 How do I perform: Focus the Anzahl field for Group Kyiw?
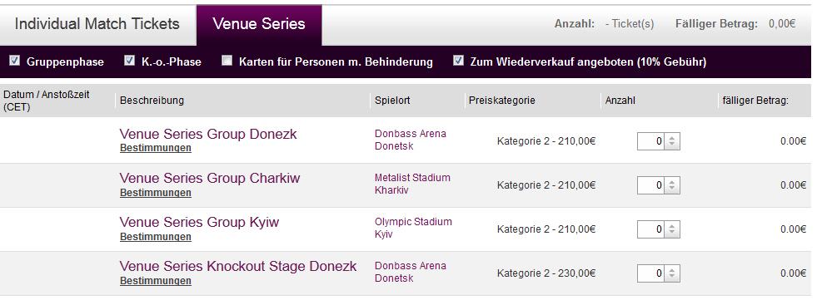[650, 229]
